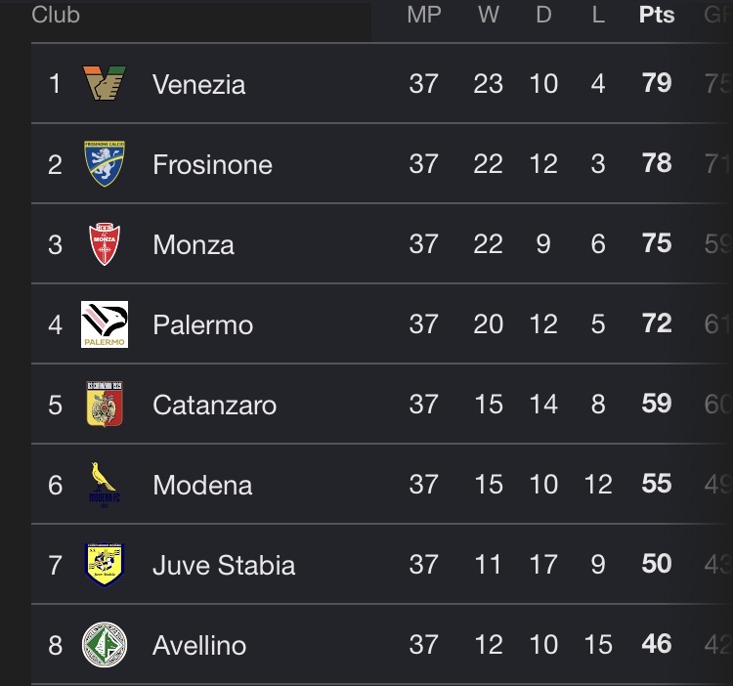Click the L column header

point(598,15)
